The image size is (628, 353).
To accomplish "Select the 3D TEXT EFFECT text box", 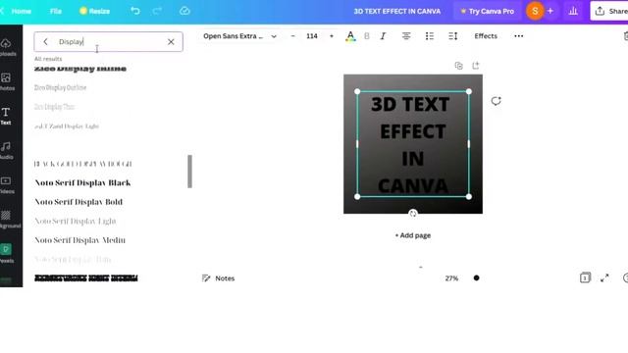I will point(412,144).
